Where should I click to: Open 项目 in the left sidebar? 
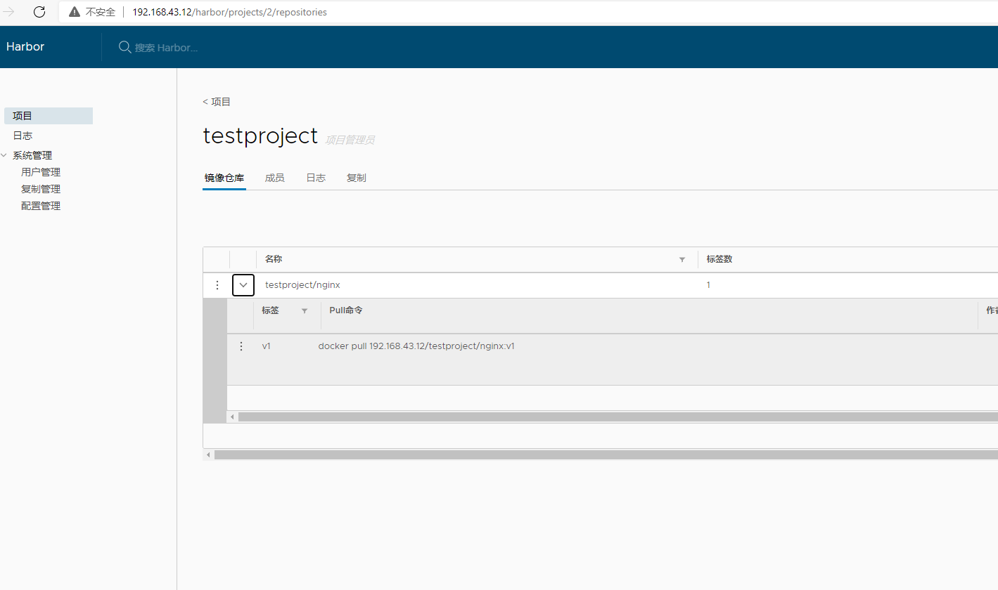click(49, 116)
